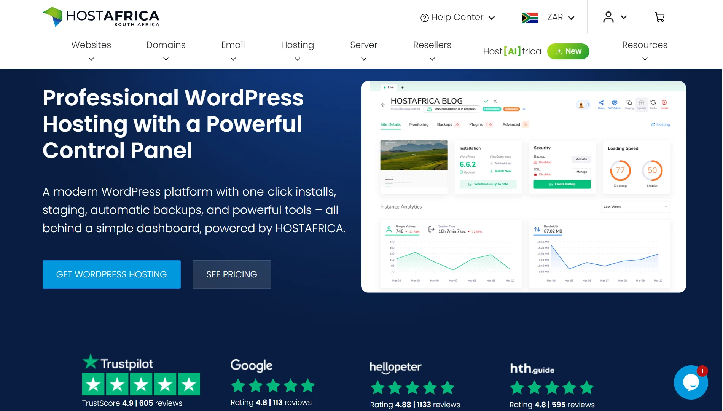Open the user account icon

(x=608, y=17)
